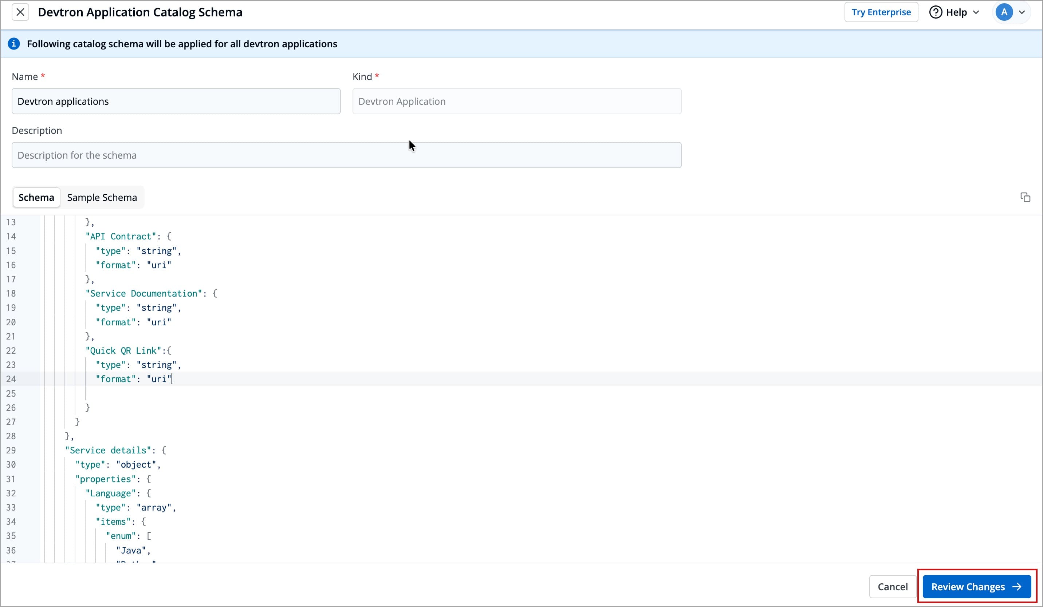Image resolution: width=1043 pixels, height=607 pixels.
Task: Click the Try Enterprise button
Action: tap(881, 12)
